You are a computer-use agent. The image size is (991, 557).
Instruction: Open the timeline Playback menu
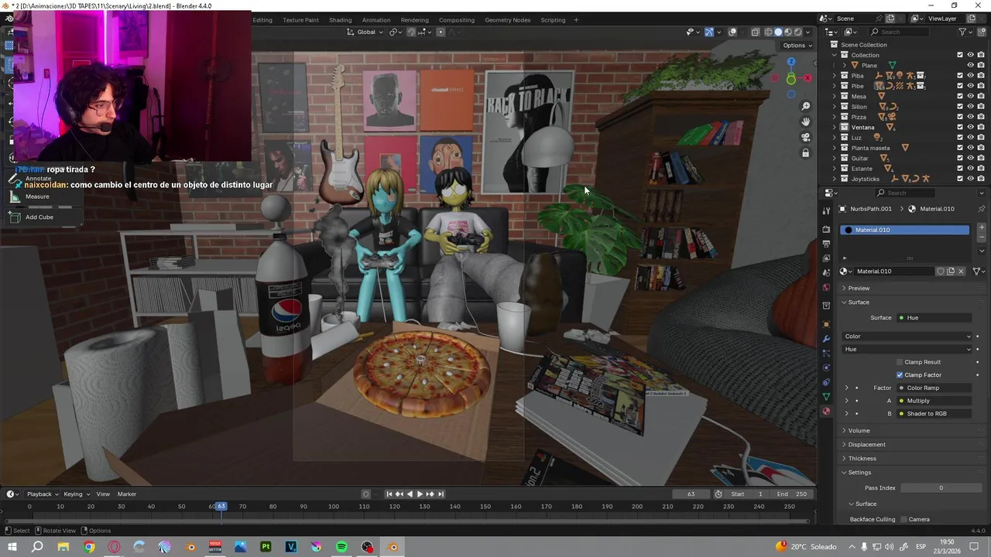click(42, 494)
